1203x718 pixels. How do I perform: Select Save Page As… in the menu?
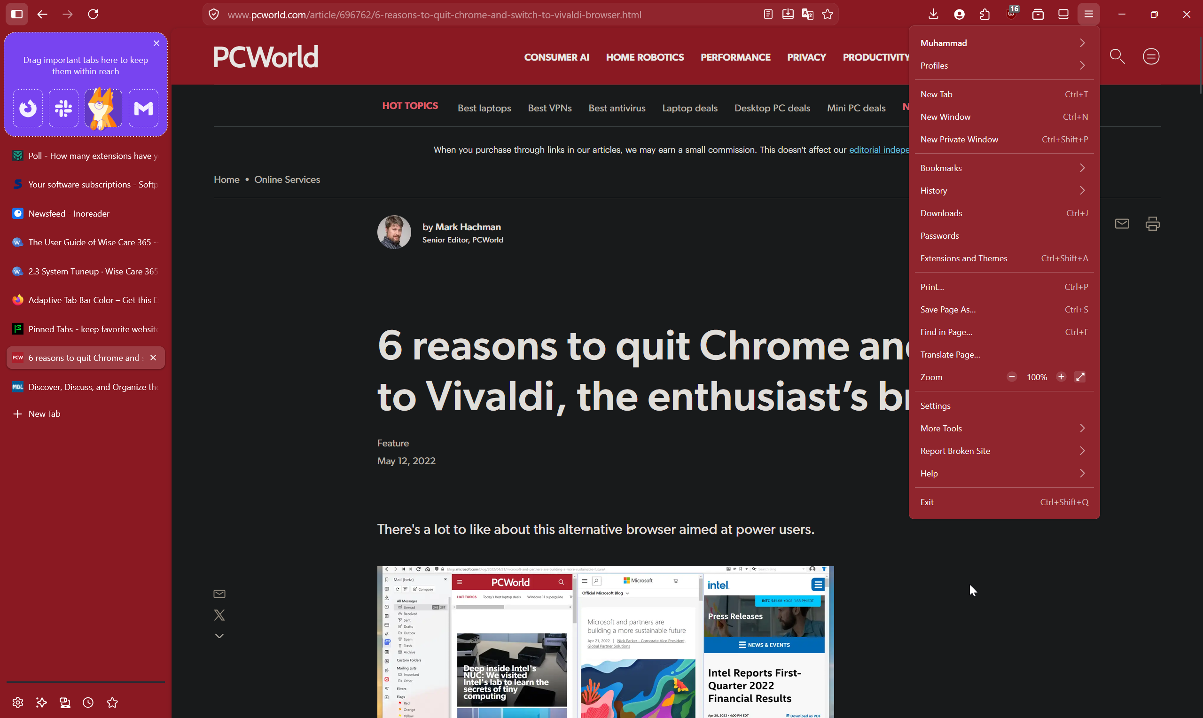(x=1004, y=310)
